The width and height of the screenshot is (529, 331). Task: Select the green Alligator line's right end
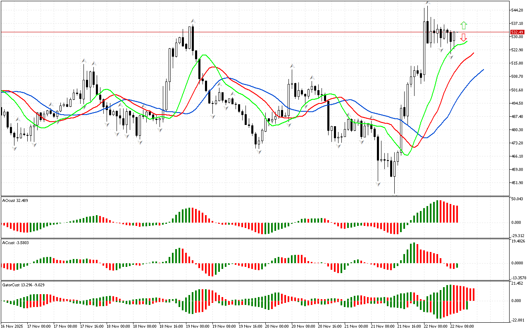click(x=467, y=41)
